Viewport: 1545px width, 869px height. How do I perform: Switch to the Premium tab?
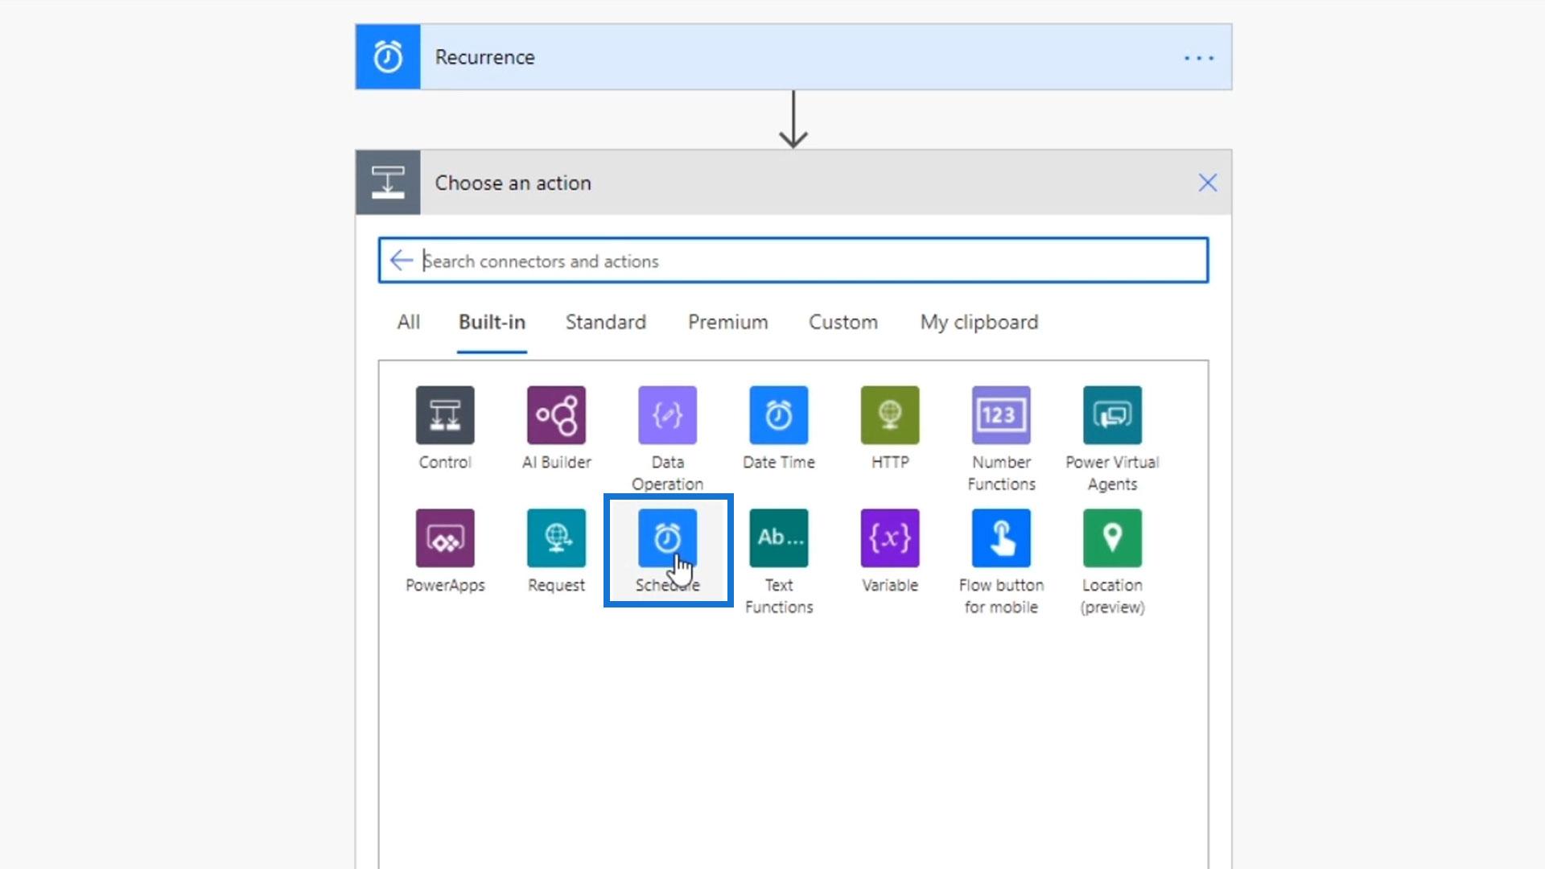[727, 322]
